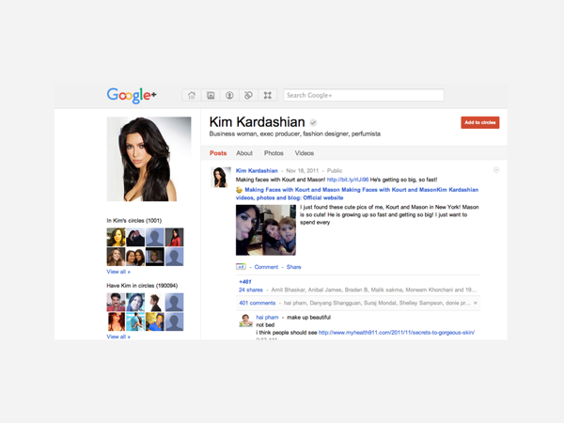Click hai pham's avatar
Screen dimensions: 564x423
(246, 321)
